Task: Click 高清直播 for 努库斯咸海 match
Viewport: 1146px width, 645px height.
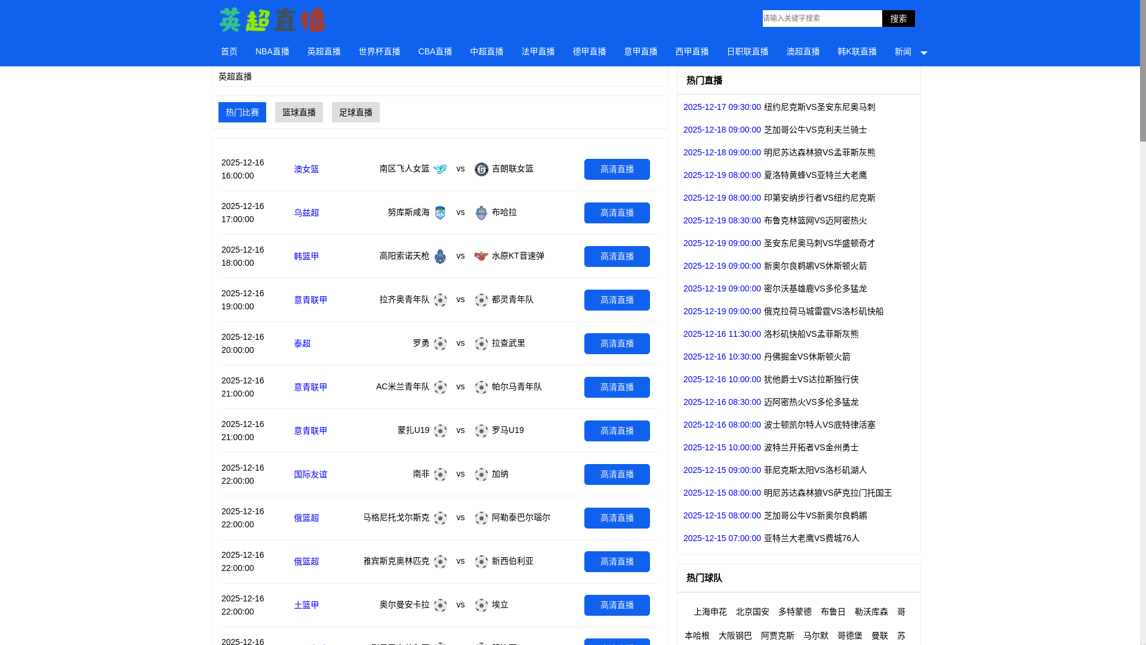Action: pos(617,213)
